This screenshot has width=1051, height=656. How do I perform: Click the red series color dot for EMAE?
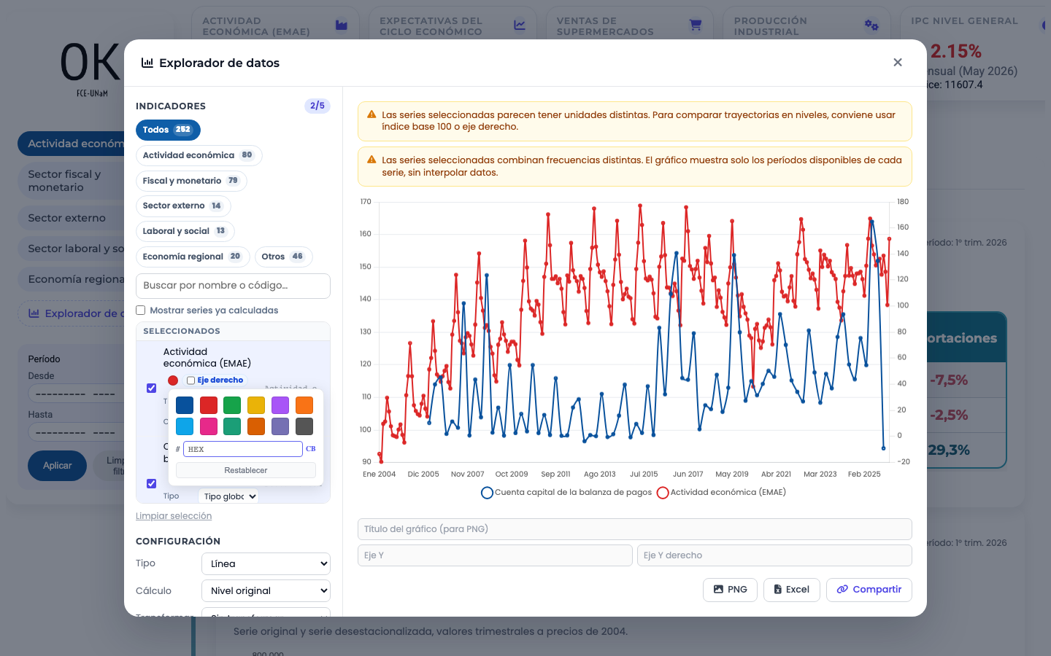173,380
